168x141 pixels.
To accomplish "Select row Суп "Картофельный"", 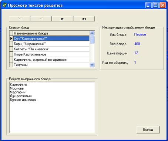I will (x=51, y=38).
